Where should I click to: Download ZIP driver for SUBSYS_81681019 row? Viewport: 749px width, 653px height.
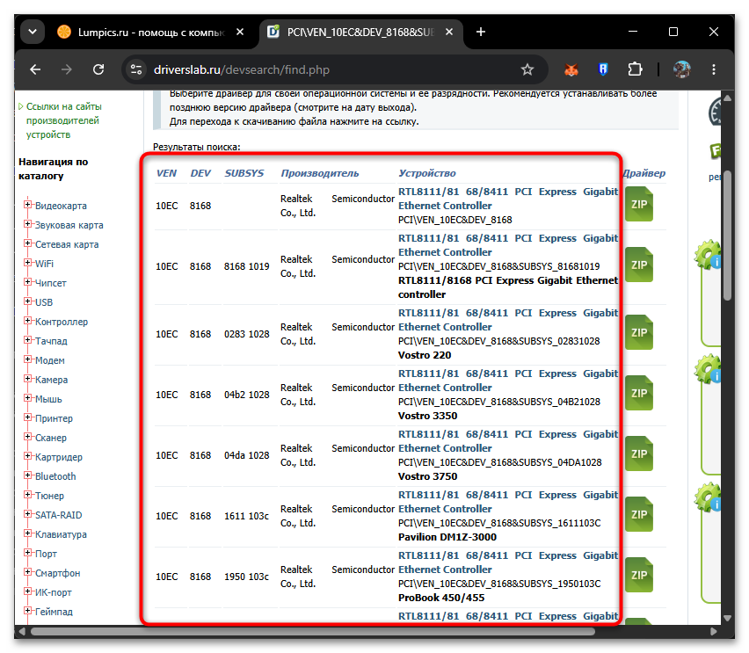point(638,265)
